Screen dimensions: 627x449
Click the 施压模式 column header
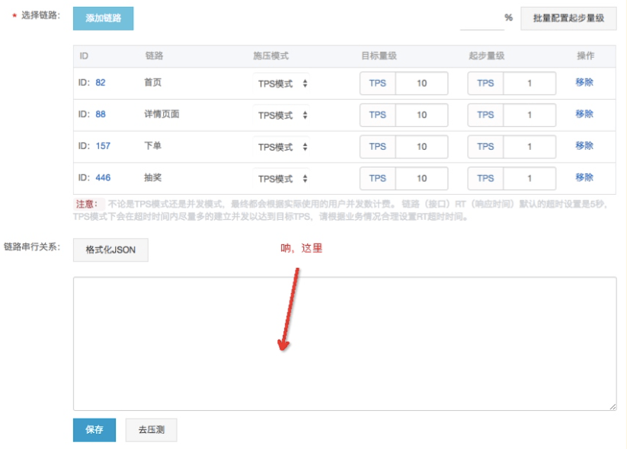point(270,56)
